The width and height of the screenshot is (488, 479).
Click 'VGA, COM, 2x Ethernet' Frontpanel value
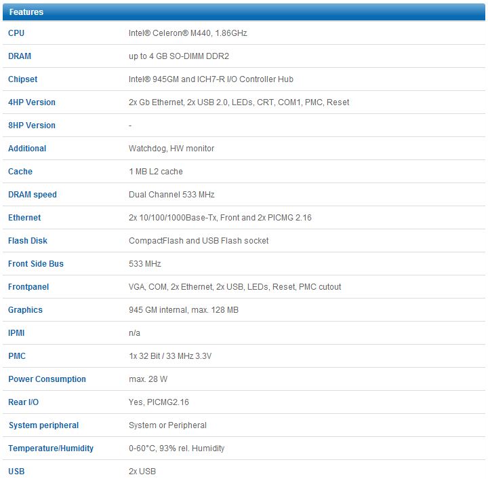235,286
